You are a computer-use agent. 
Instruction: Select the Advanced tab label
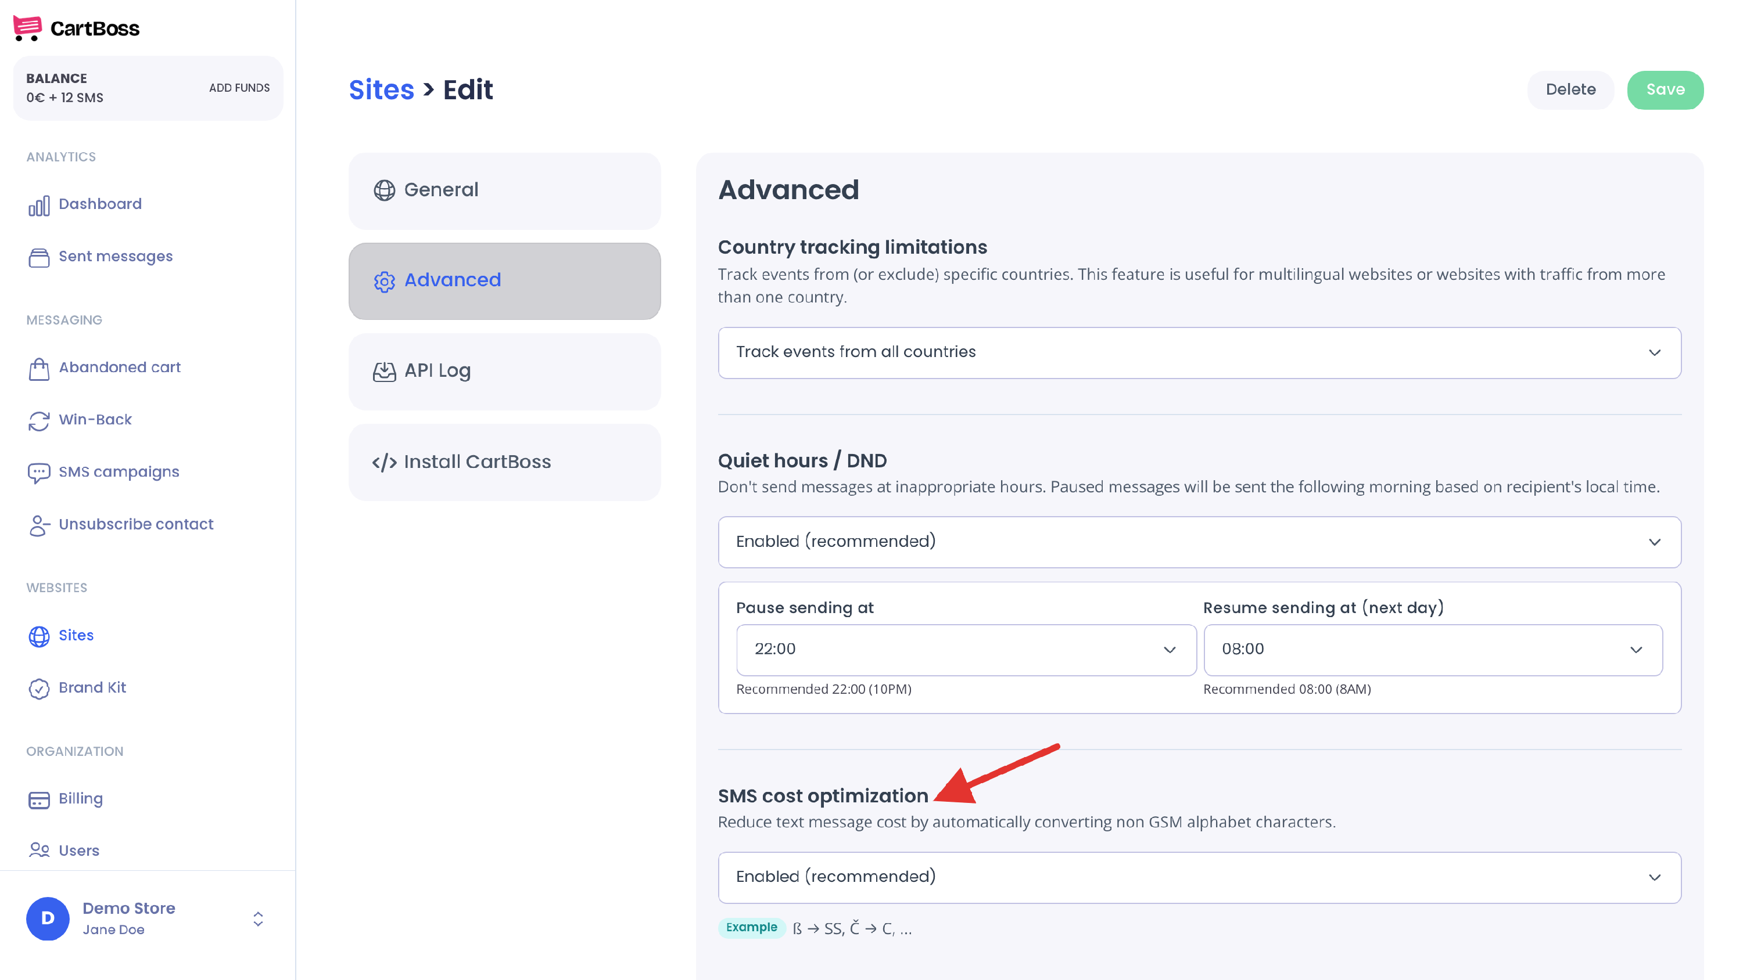[x=453, y=280]
